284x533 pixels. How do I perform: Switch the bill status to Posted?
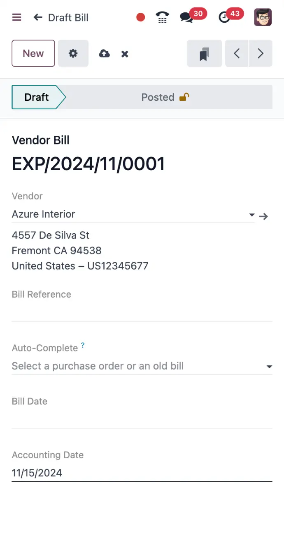point(158,97)
